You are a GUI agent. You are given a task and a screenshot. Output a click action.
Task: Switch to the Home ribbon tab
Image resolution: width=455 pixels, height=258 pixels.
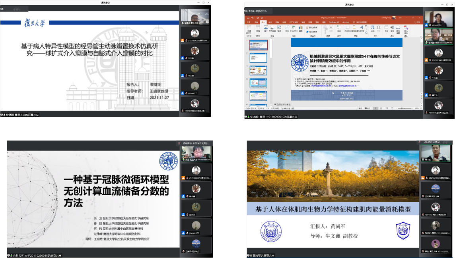(256, 22)
